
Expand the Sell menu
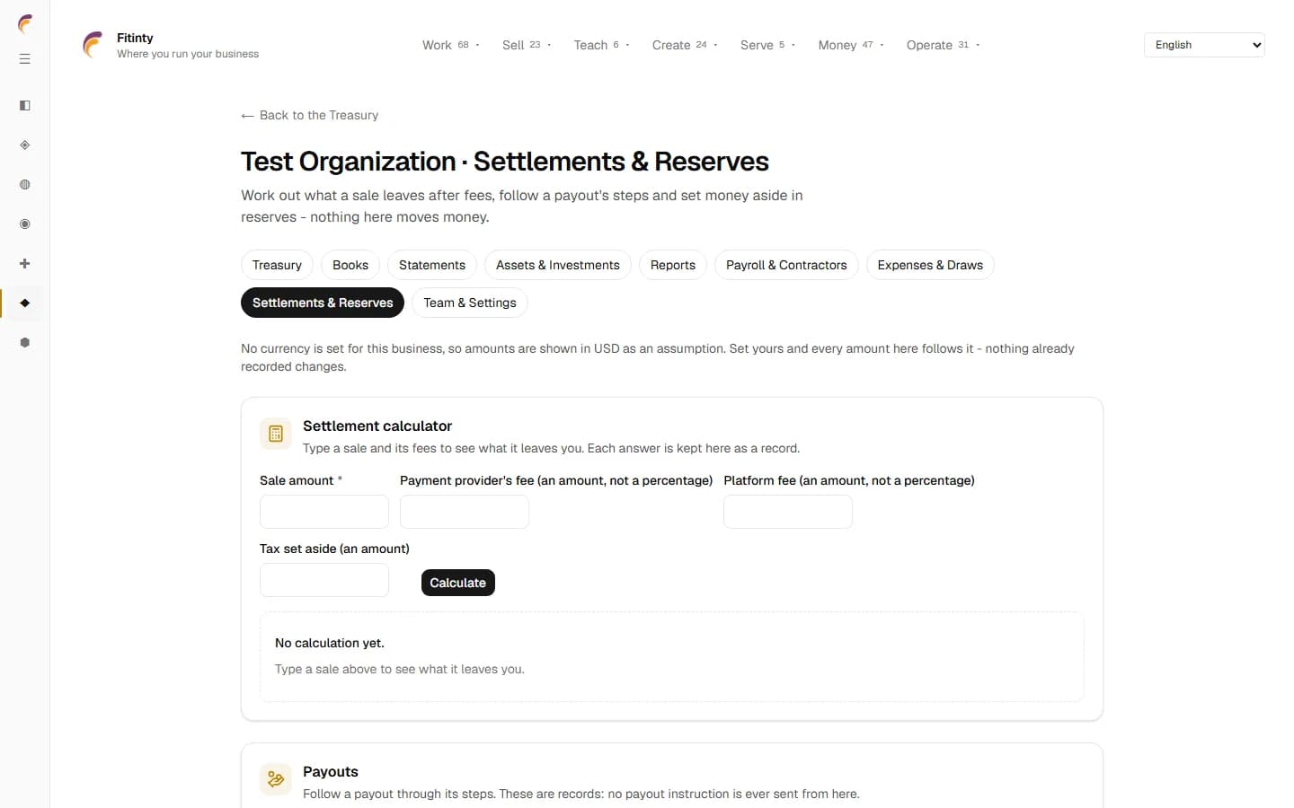[527, 45]
